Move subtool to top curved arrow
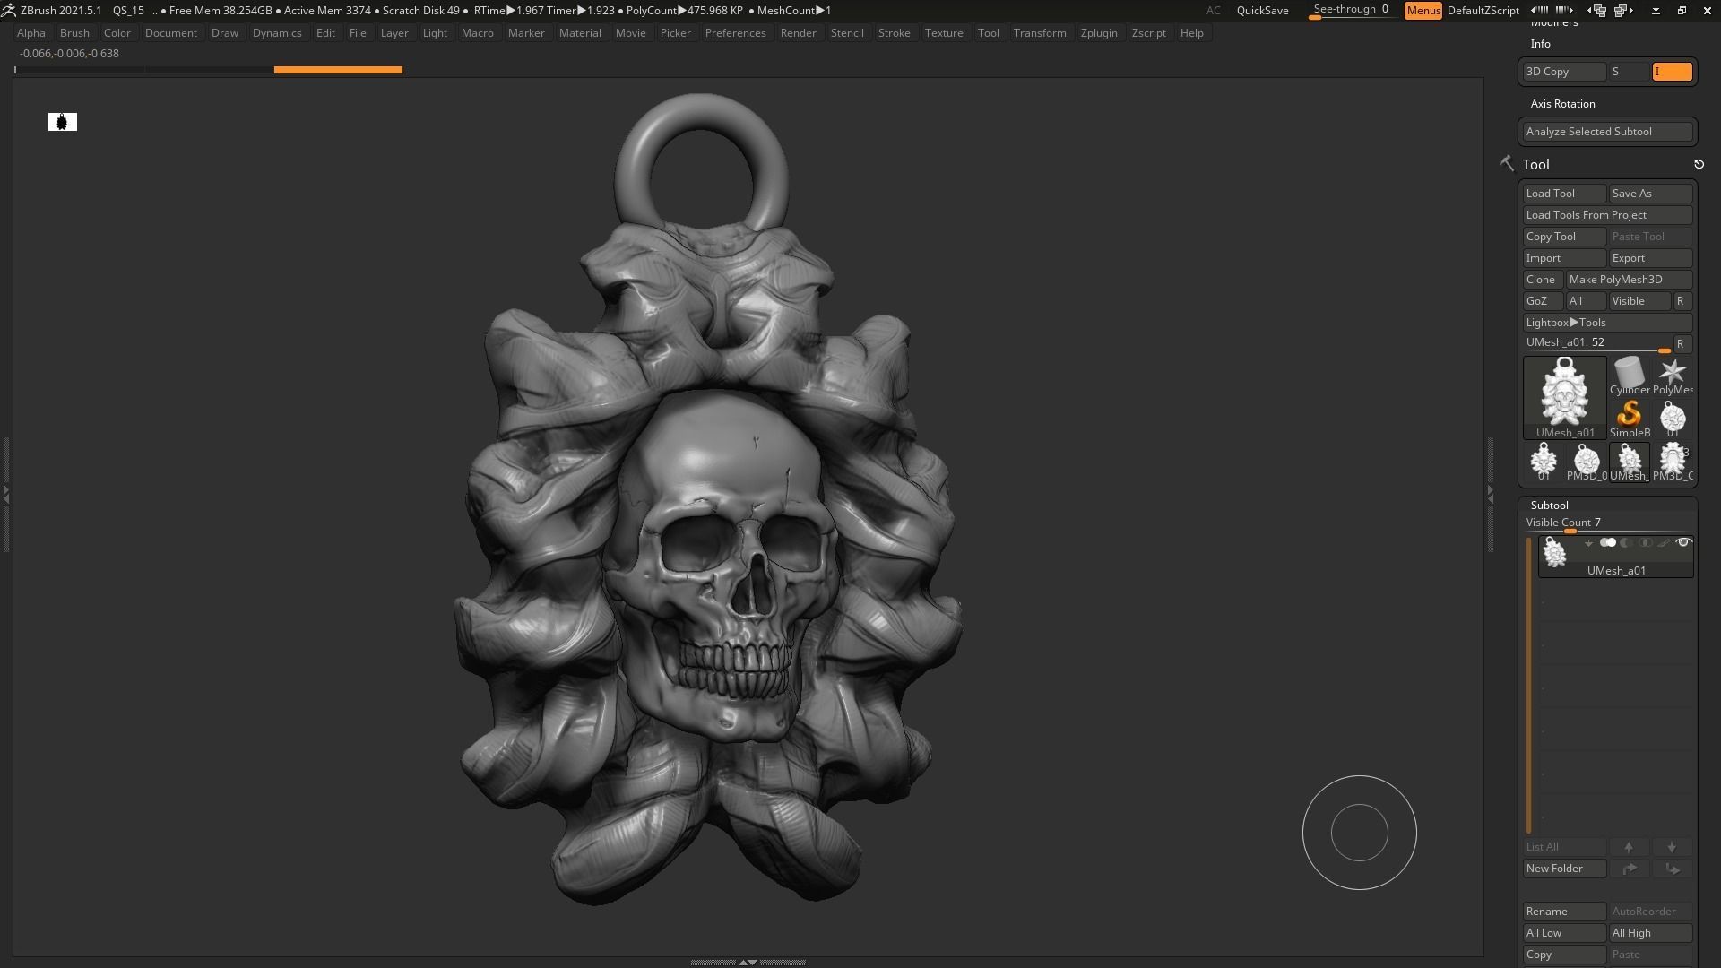Viewport: 1721px width, 968px height. (x=1629, y=869)
